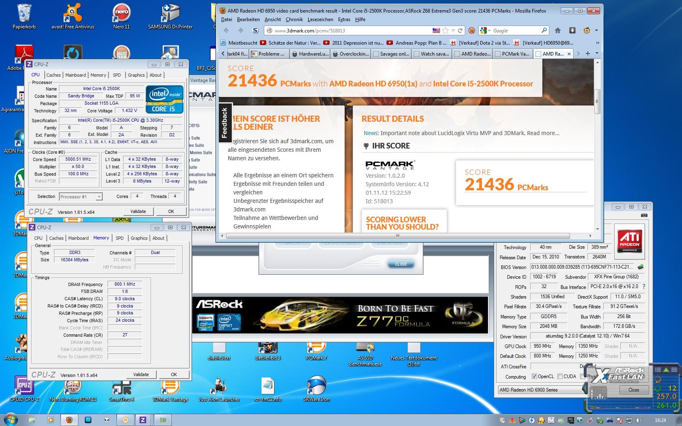Image resolution: width=682 pixels, height=426 pixels.
Task: Switch to the PCMark Va... Firefox tab
Action: pos(513,54)
